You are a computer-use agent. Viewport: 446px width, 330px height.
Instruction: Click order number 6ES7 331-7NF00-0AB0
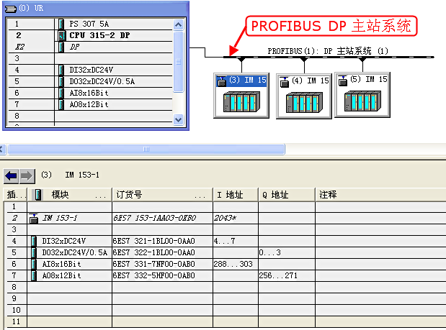click(x=154, y=264)
